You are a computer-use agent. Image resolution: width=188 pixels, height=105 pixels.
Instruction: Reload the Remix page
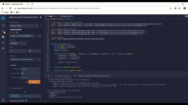tap(10, 8)
